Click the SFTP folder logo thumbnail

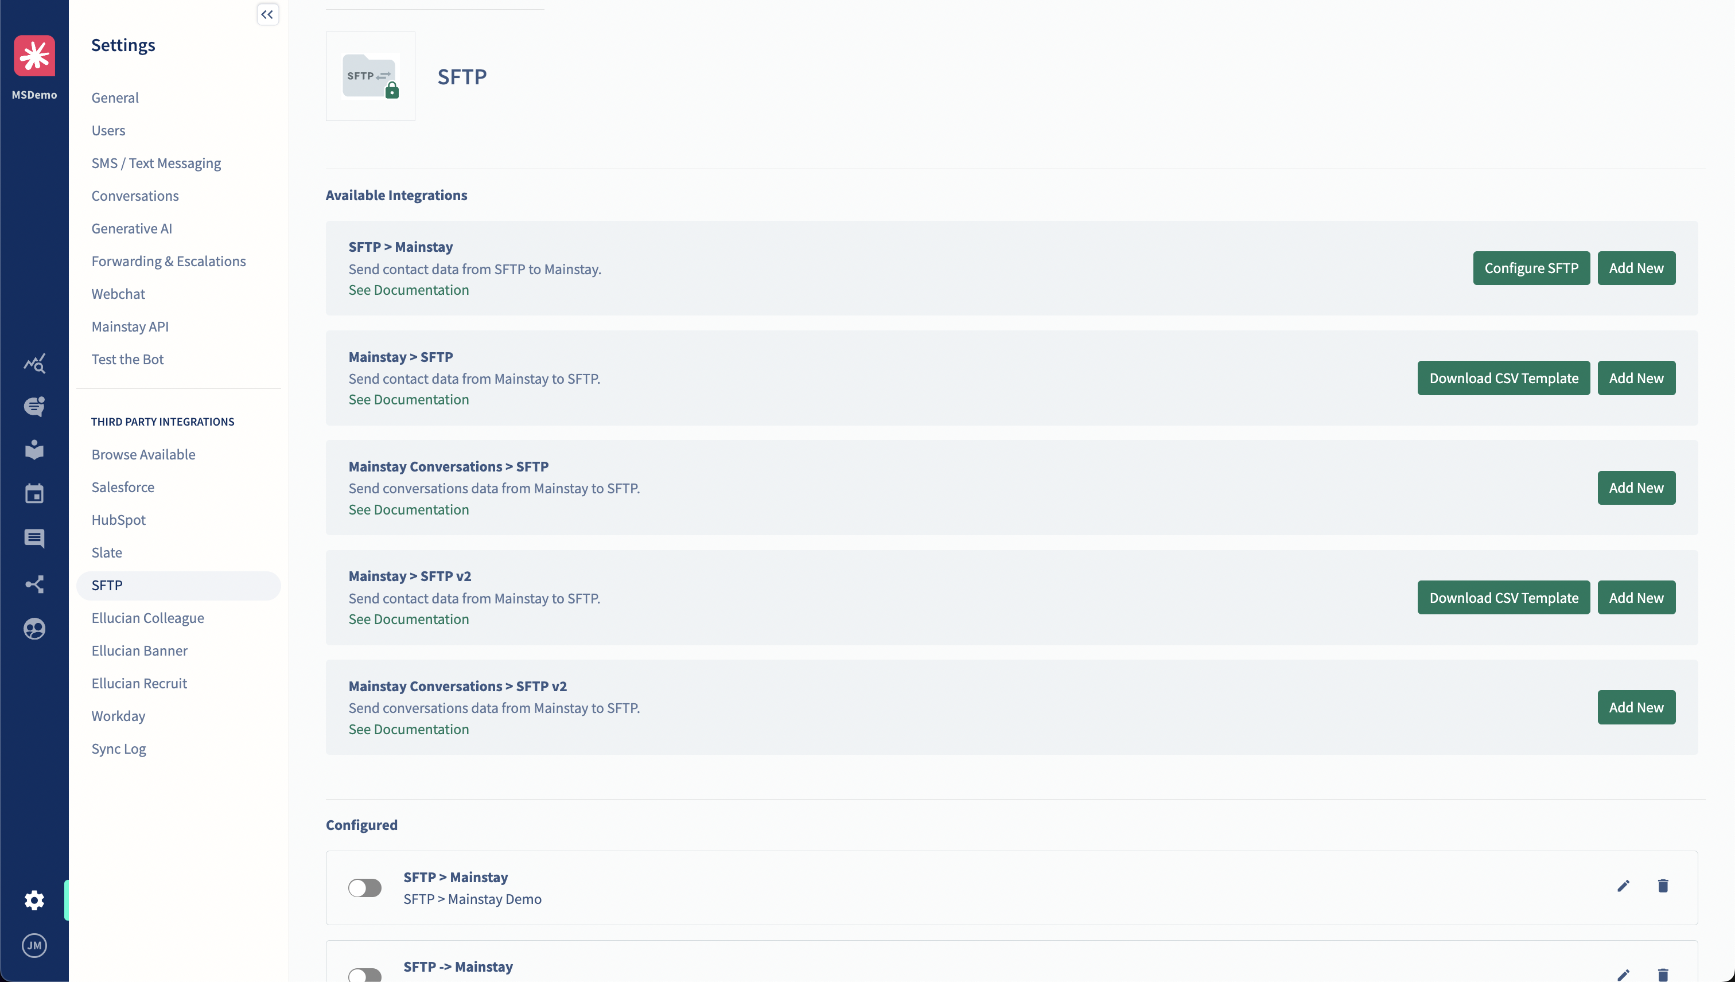[370, 76]
